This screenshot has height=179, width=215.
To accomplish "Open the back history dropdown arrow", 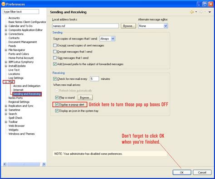I will tap(196, 12).
